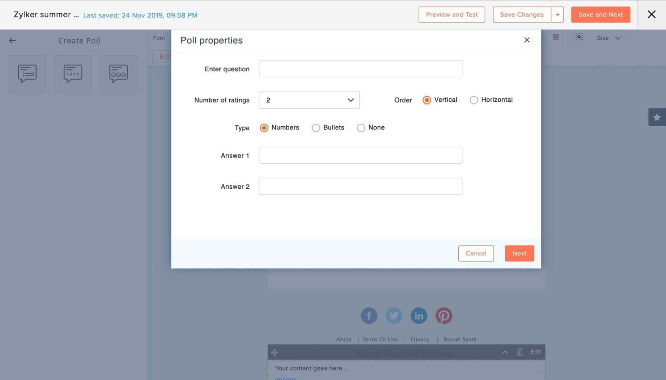
Task: Cancel the Poll properties dialog
Action: (x=476, y=253)
